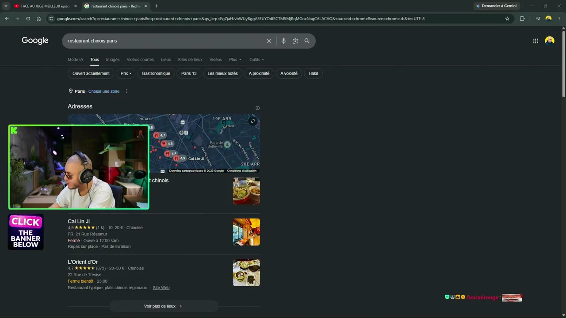This screenshot has width=566, height=318.
Task: Toggle the Les mieux notés filter
Action: [222, 73]
